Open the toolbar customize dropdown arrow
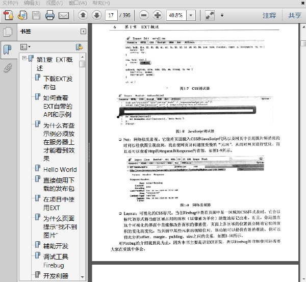306x282 pixels. [222, 15]
